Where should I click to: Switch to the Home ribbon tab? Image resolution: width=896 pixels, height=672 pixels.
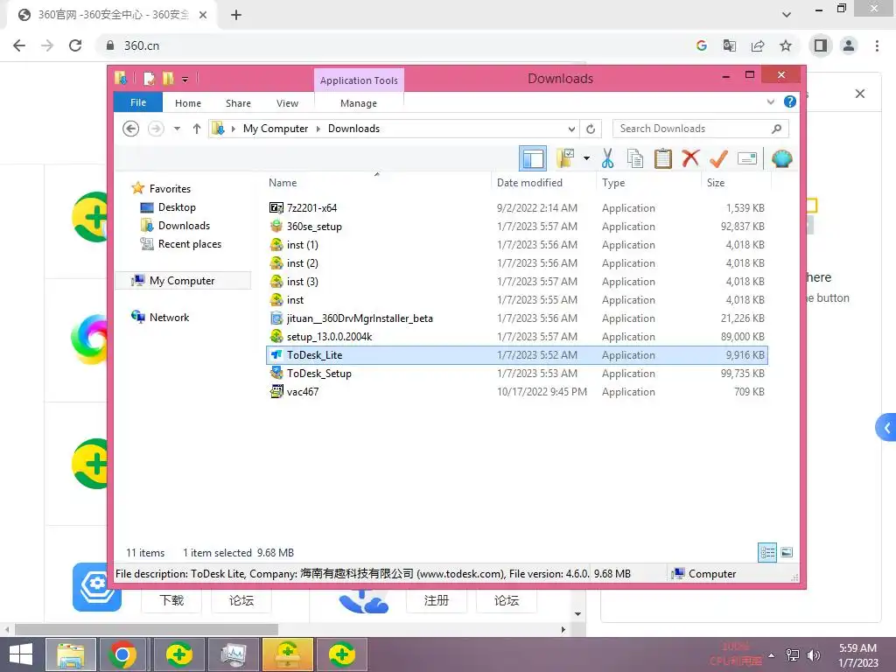pos(188,103)
